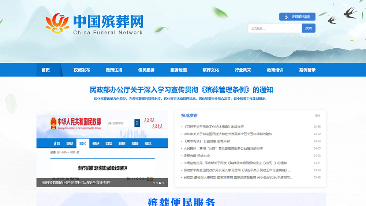Open headline notice about 殡葬管理条例

[182, 90]
